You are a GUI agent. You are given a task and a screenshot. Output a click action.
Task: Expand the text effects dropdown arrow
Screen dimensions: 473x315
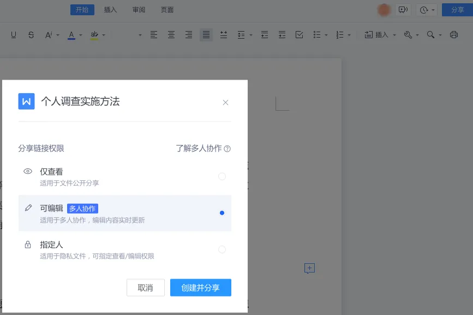(58, 35)
